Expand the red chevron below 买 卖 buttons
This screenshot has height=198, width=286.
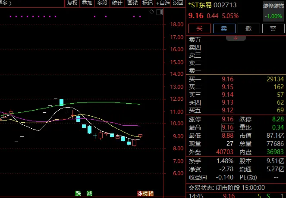[236, 38]
